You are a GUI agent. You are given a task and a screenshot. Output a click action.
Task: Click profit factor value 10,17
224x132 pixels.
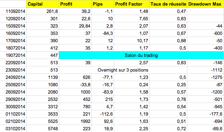(132, 41)
